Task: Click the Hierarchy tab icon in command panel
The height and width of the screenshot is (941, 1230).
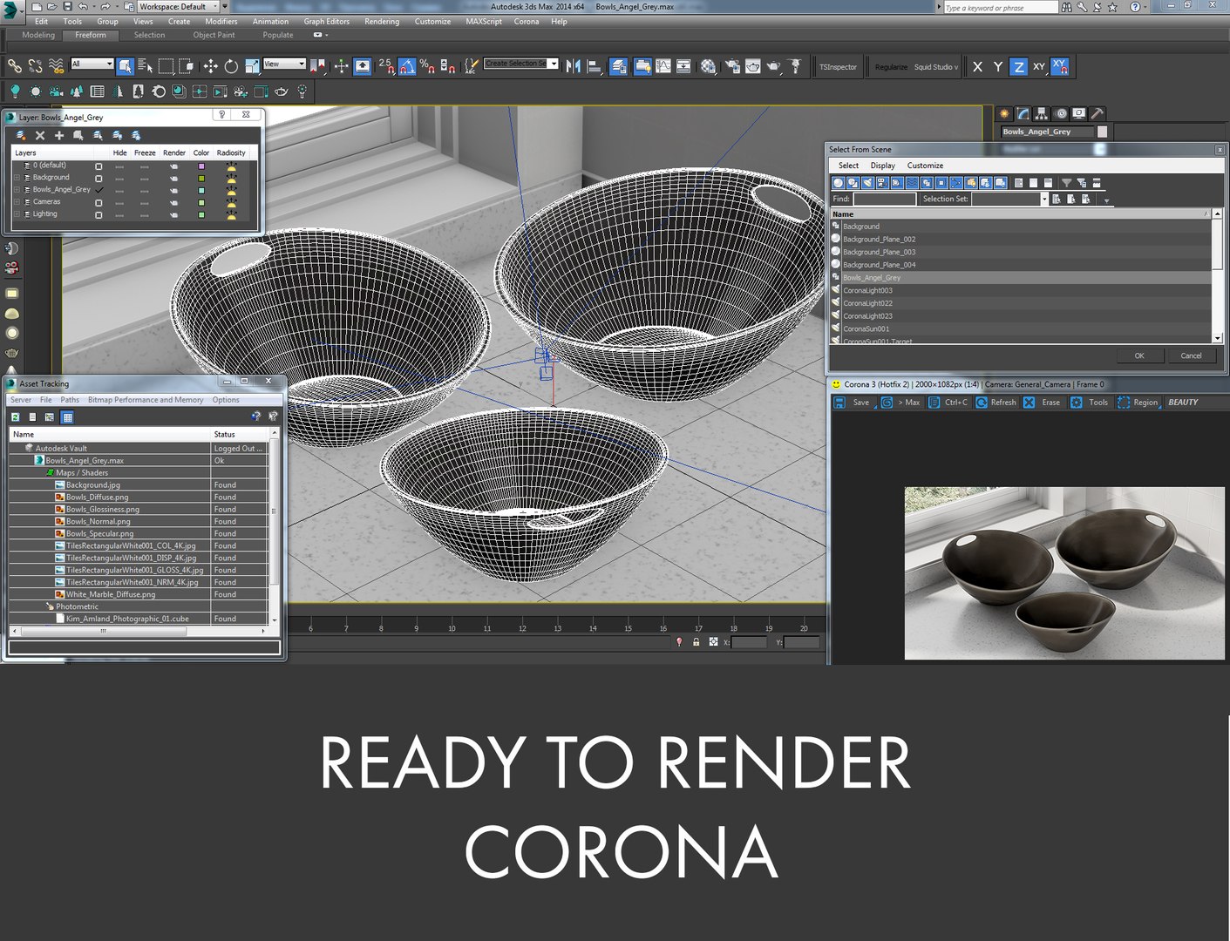Action: [1042, 113]
